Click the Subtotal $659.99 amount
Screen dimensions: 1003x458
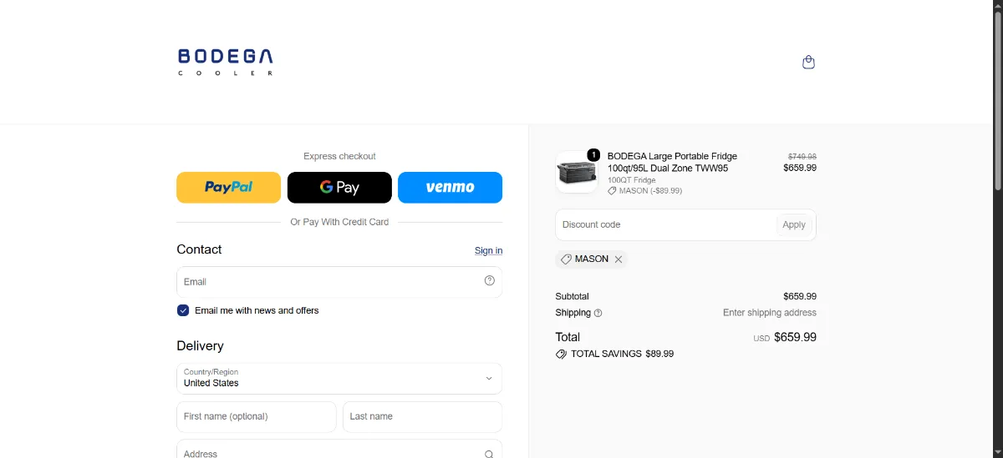click(800, 296)
